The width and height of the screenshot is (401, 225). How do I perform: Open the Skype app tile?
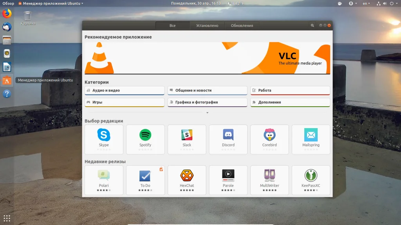[104, 139]
